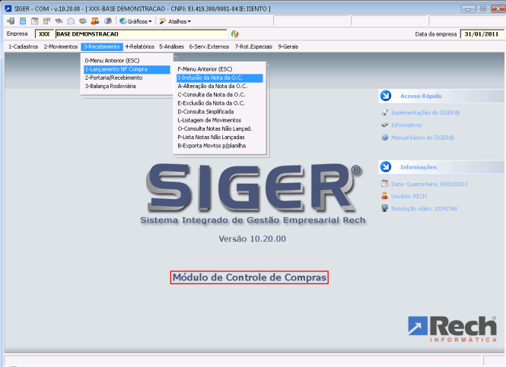Open 5-Análises menu
The image size is (506, 367).
171,46
